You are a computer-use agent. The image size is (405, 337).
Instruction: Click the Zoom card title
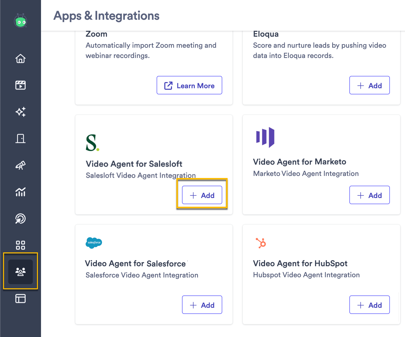tap(96, 34)
